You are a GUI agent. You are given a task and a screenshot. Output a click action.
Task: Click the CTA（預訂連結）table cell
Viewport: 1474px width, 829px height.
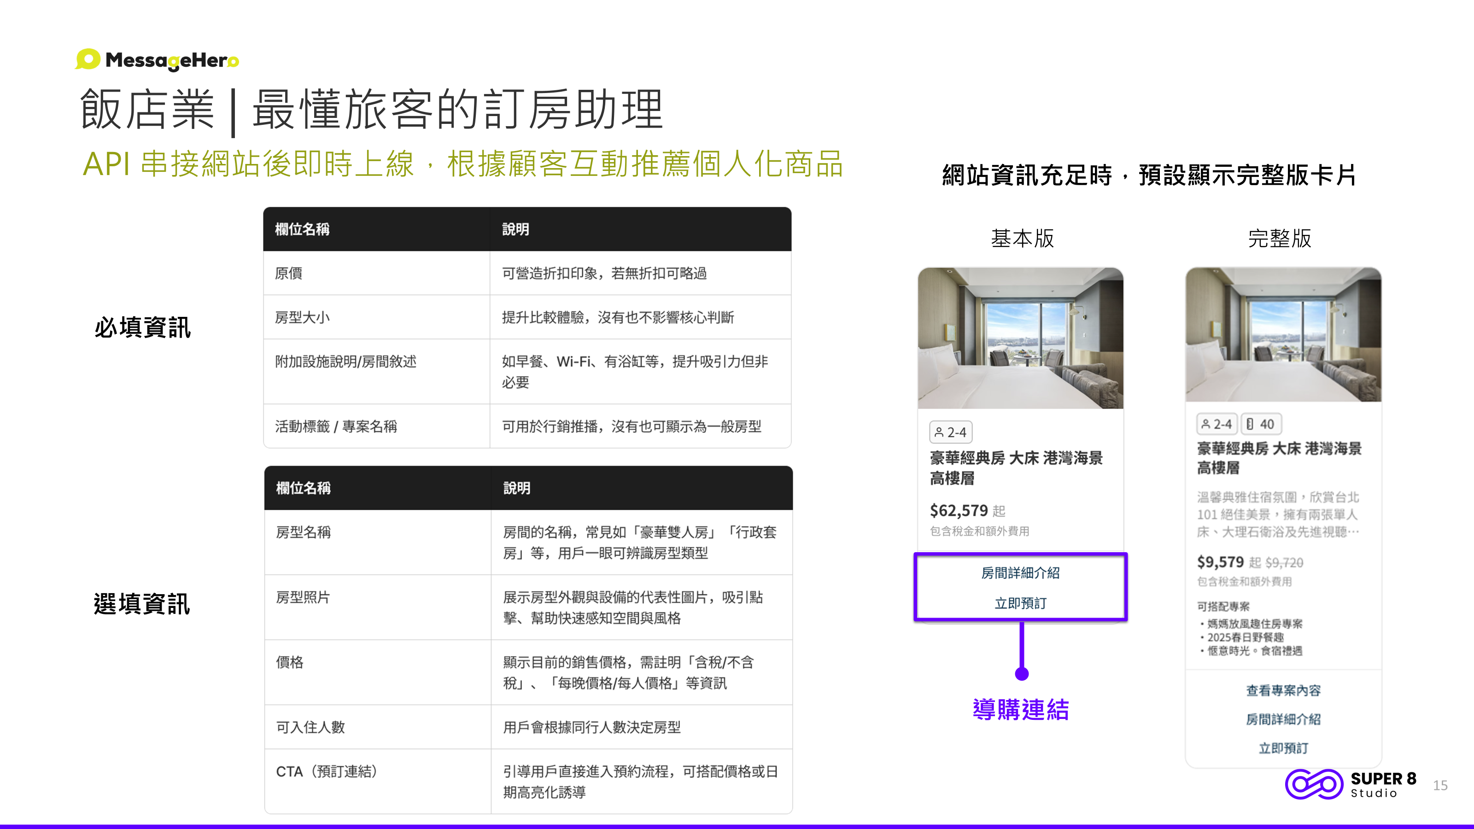tap(378, 782)
